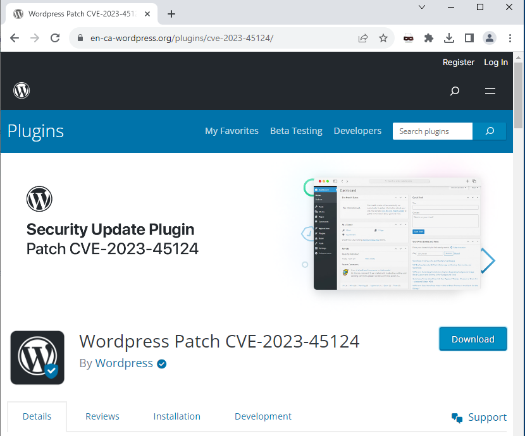This screenshot has height=436, width=525.
Task: Reload the page with refresh icon
Action: [55, 38]
